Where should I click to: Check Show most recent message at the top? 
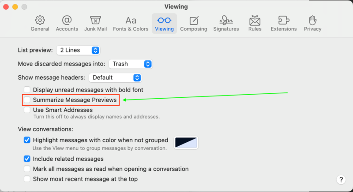point(27,179)
